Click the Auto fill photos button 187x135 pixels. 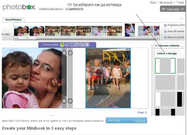[x=174, y=31]
